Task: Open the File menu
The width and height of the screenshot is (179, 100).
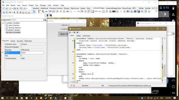Action: [3, 5]
